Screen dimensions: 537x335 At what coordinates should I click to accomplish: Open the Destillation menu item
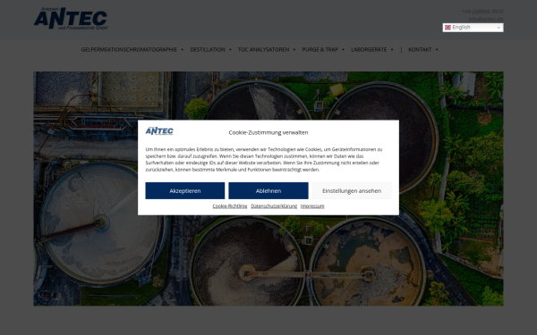[208, 49]
